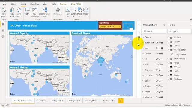Screen dimensions: 192x108
Task: Click the 83 Details table icon
Action: [x=171, y=38]
